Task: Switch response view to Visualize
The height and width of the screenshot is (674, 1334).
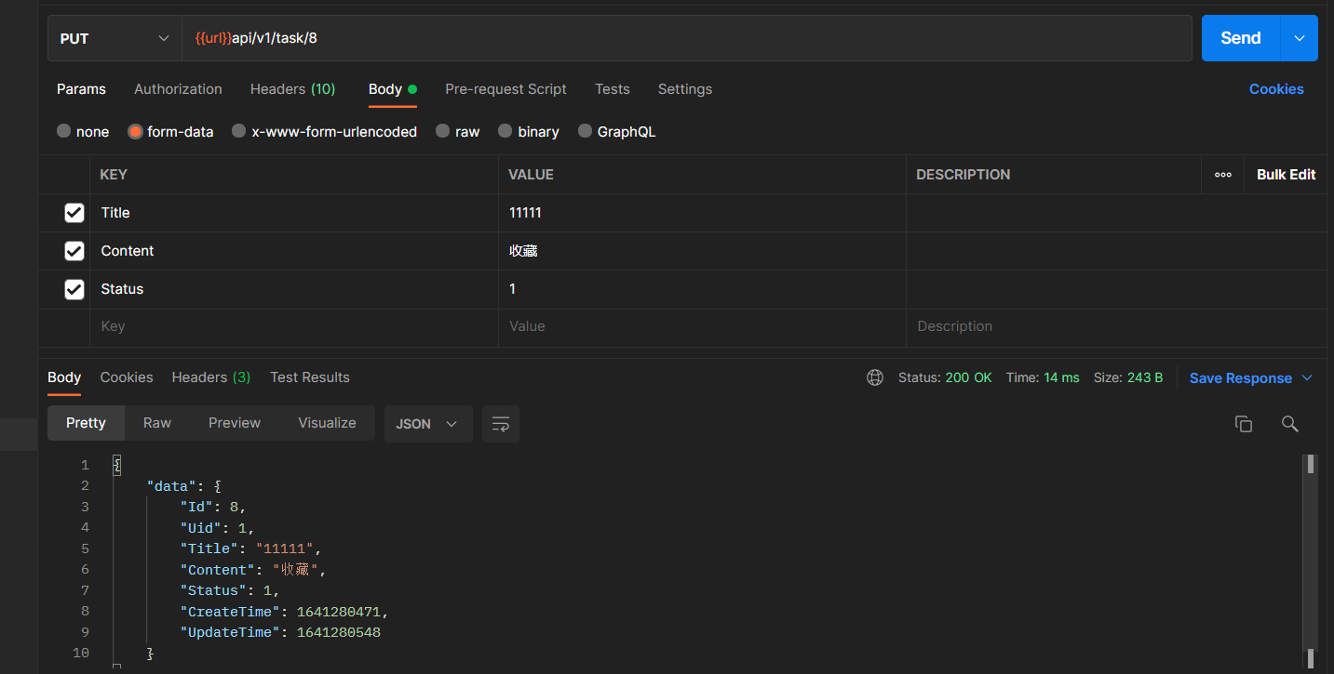Action: click(x=327, y=423)
